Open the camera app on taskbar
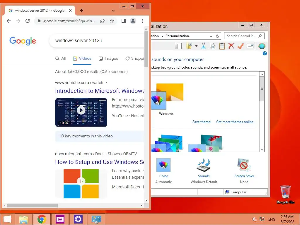The height and width of the screenshot is (225, 300). (60, 219)
